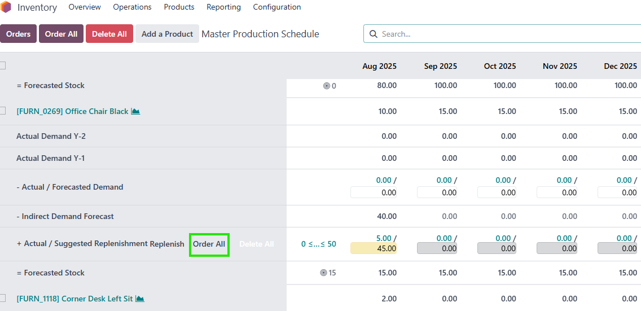Click the Add a Product button
Viewport: 641px width, 311px height.
click(167, 34)
